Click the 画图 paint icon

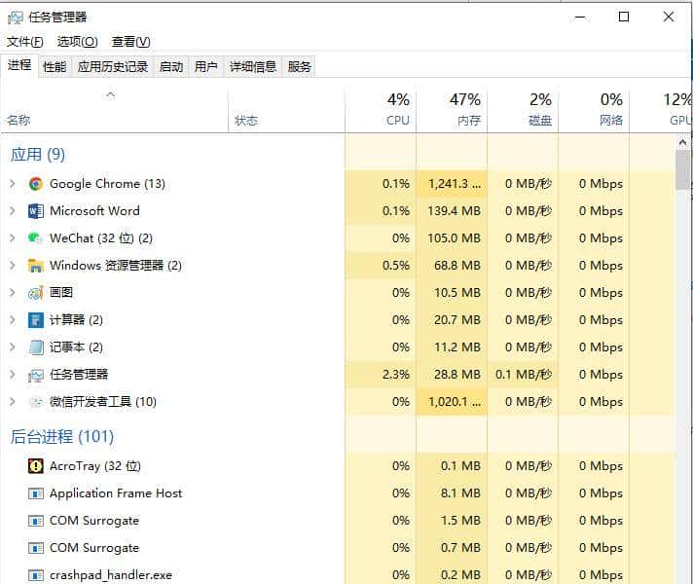tap(36, 293)
